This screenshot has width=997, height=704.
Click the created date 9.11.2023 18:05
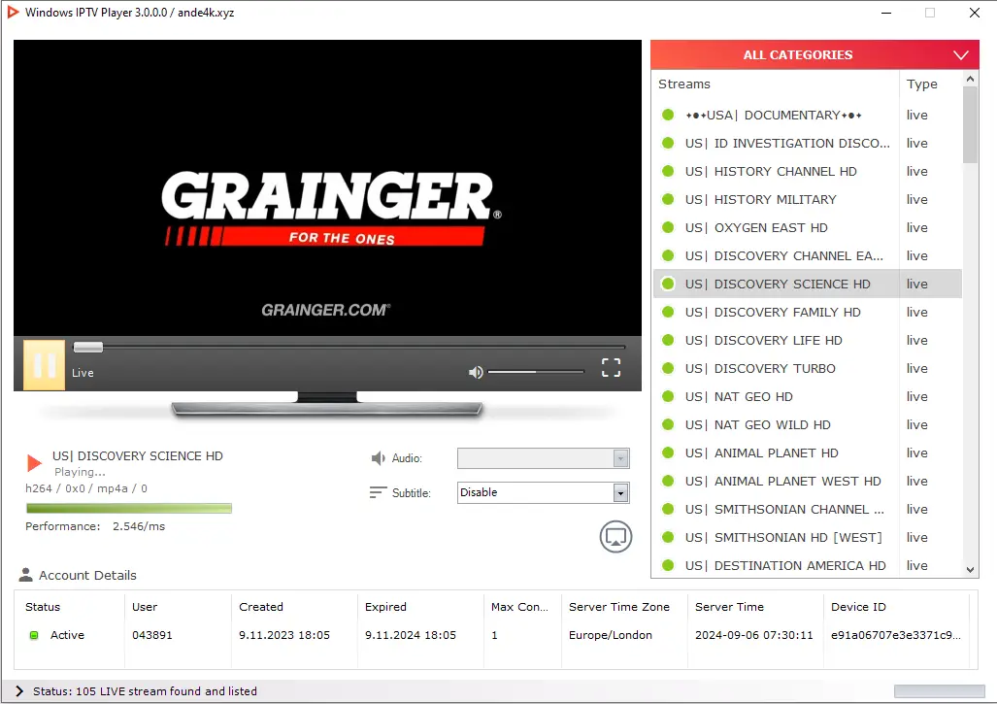pyautogui.click(x=284, y=635)
